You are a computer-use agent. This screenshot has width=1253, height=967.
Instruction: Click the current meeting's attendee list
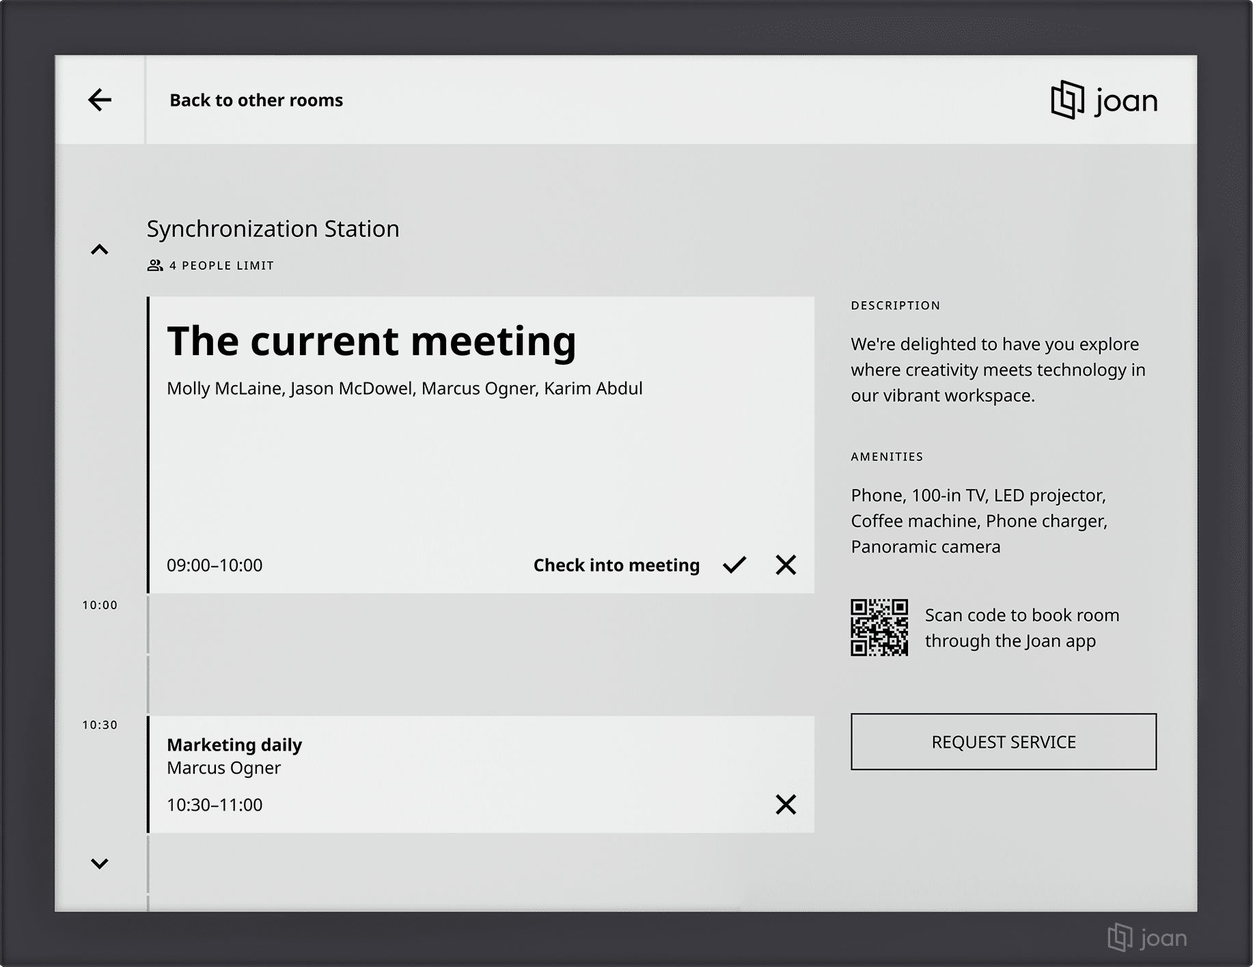404,389
